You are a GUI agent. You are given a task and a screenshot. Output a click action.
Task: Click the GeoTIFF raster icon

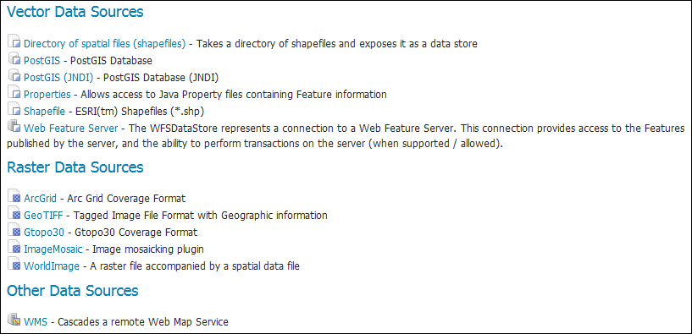14,215
